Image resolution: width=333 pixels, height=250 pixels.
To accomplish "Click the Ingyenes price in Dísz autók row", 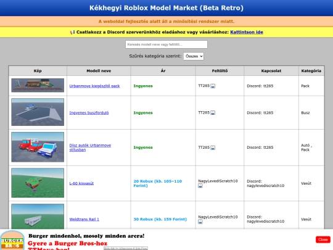I will click(x=143, y=148).
